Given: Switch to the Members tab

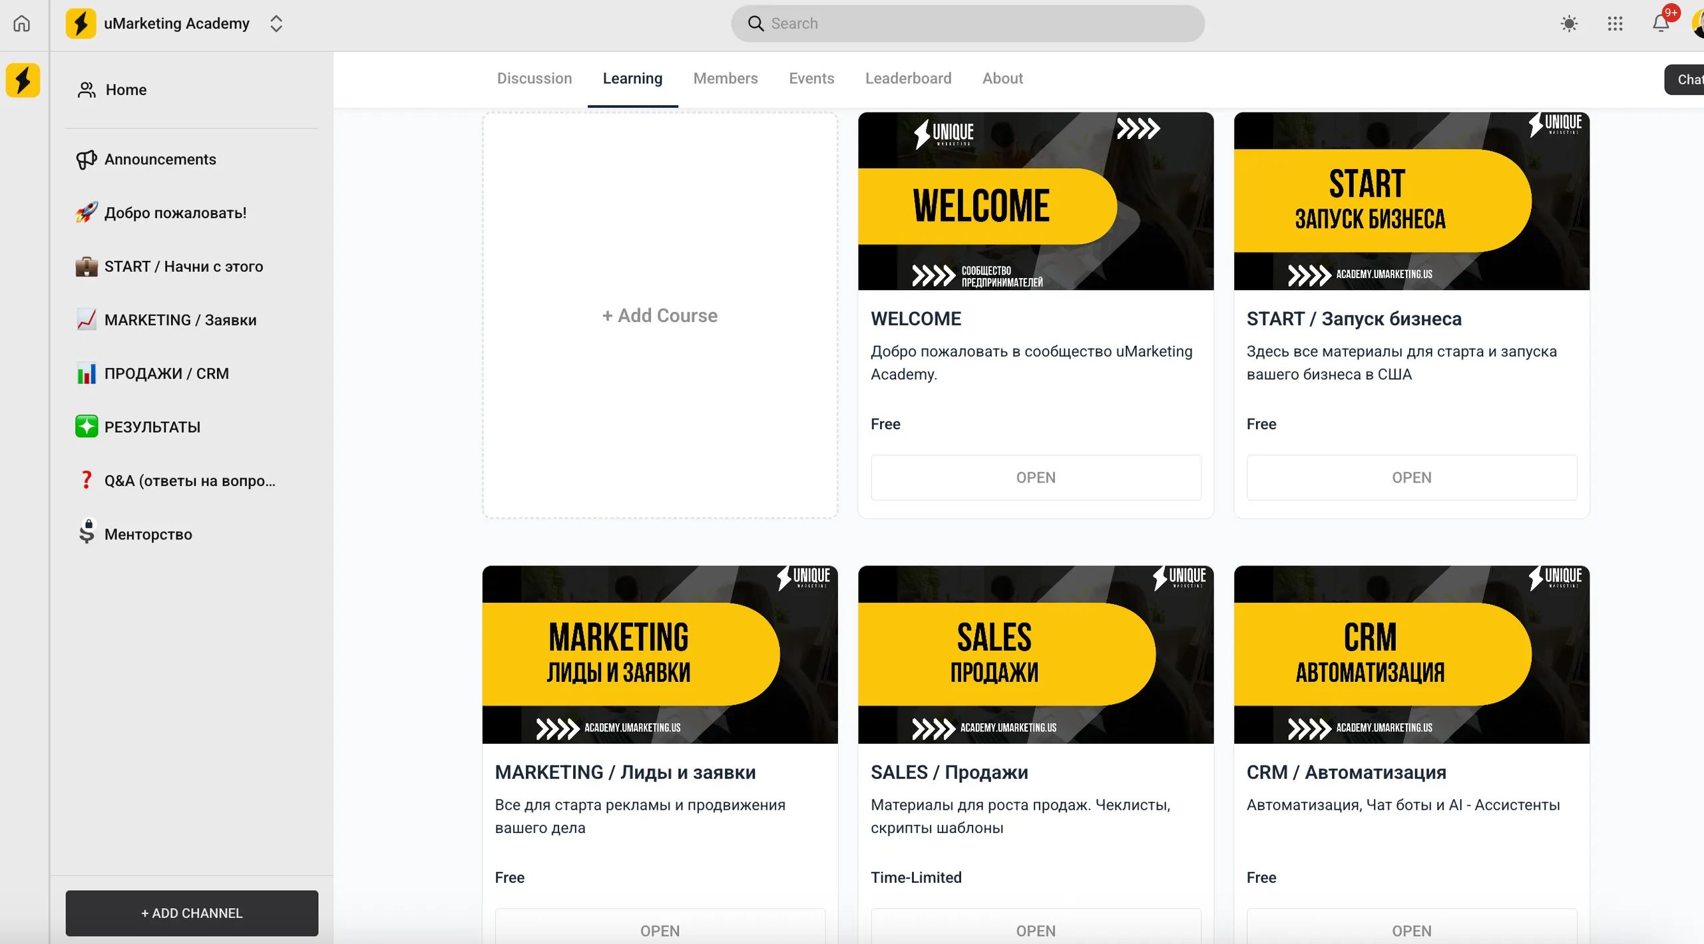Looking at the screenshot, I should tap(726, 79).
